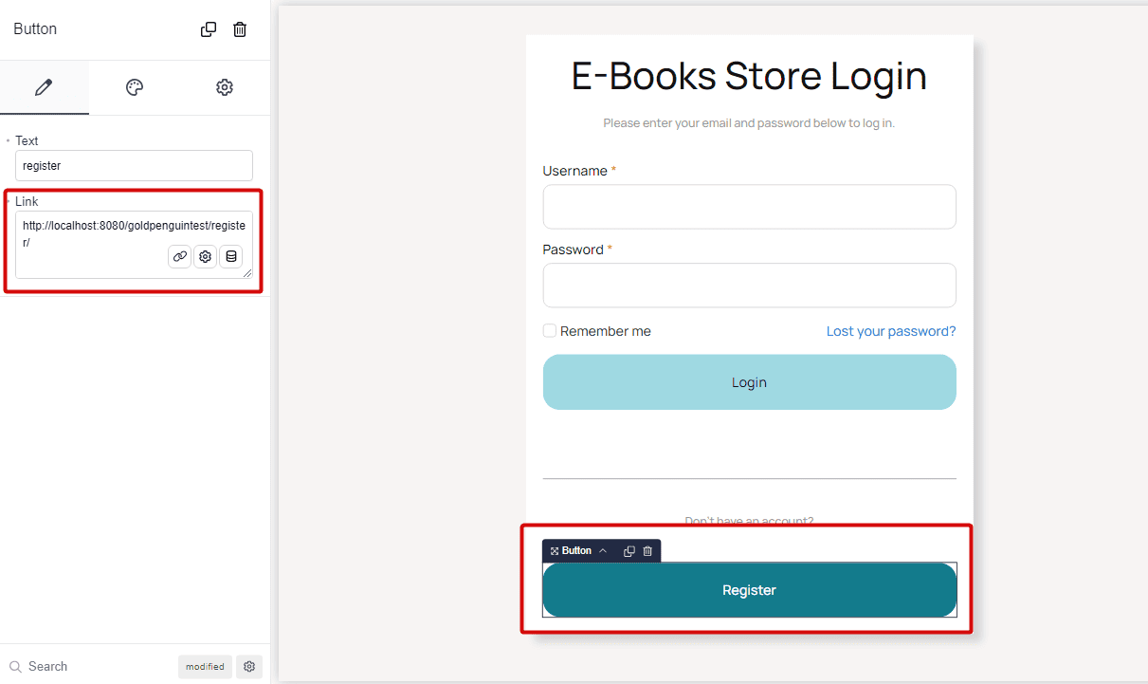
Task: Click the duplicate icon in the canvas Button toolbar
Action: coord(629,550)
